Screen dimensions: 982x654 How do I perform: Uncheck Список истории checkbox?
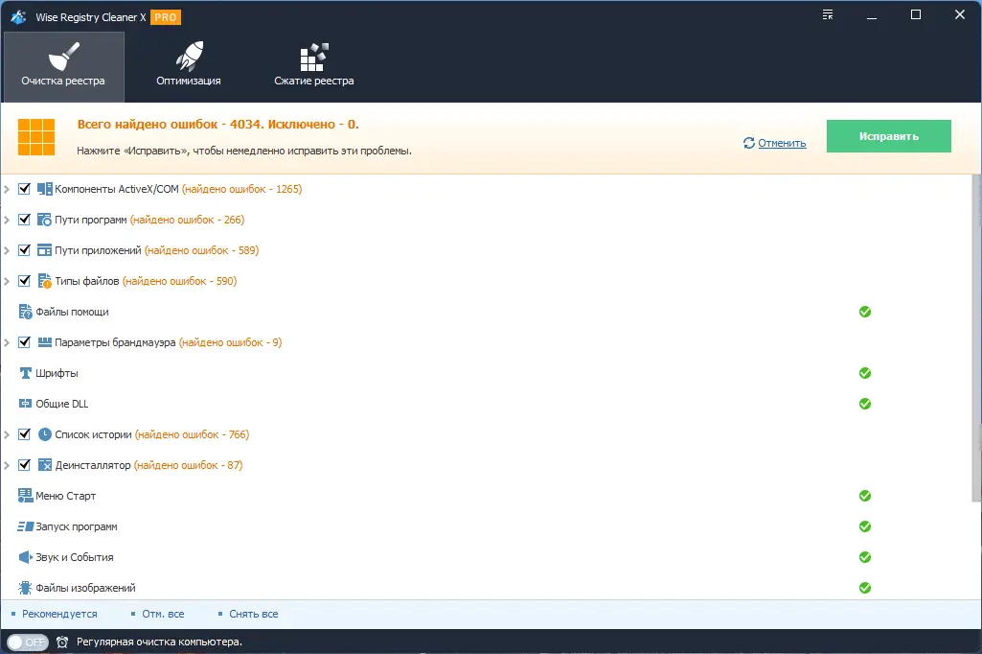[x=24, y=434]
